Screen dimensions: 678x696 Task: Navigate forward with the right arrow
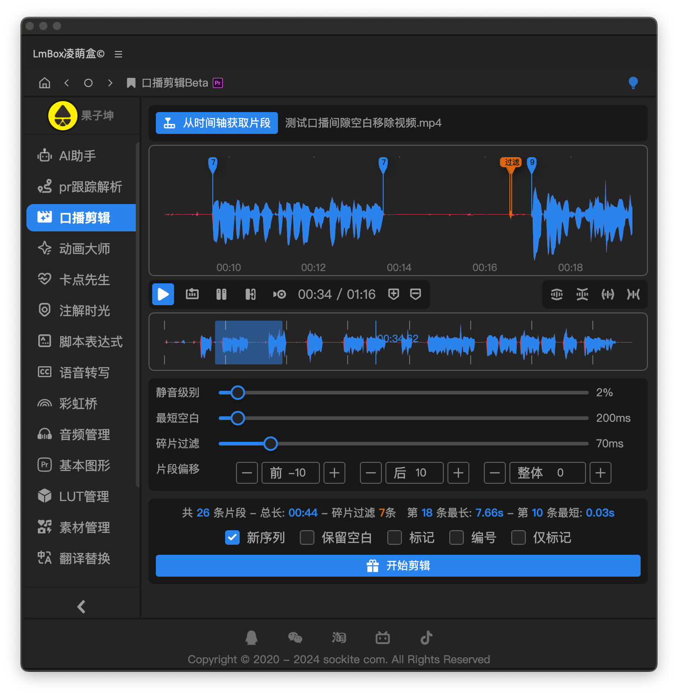(x=110, y=83)
